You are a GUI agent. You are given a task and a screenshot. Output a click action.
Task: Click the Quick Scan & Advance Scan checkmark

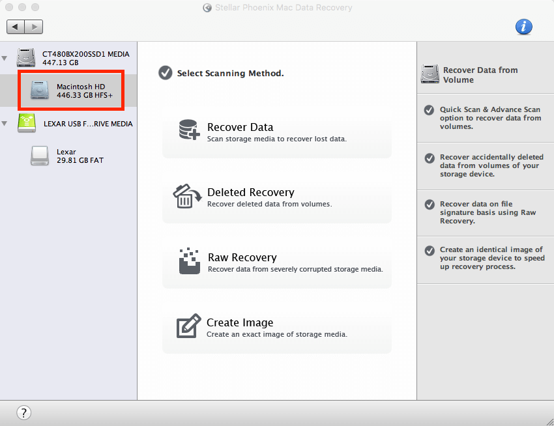point(429,110)
